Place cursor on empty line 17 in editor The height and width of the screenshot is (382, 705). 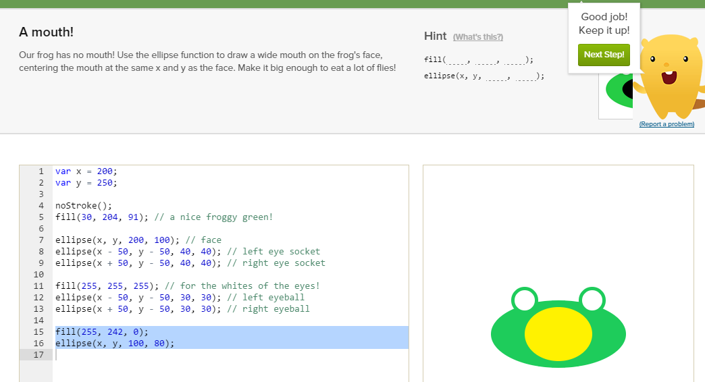tap(231, 354)
